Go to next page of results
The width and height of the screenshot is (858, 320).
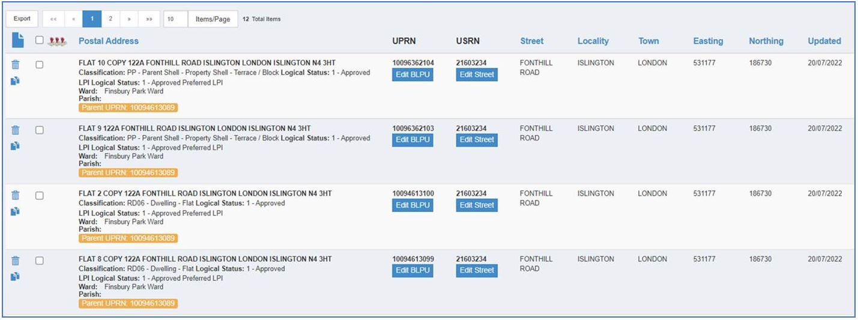(x=129, y=19)
